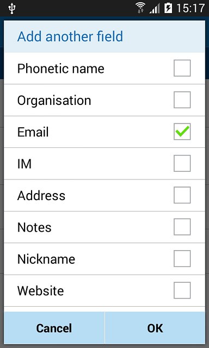This screenshot has height=348, width=209.
Task: Uncheck the Email checkbox
Action: (182, 132)
